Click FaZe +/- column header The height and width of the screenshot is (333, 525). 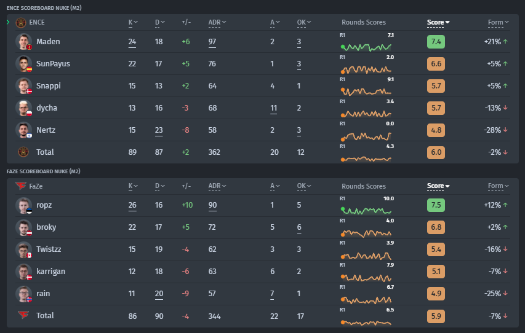[186, 186]
